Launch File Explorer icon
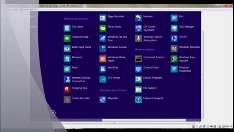234x132 pixels. point(138,89)
